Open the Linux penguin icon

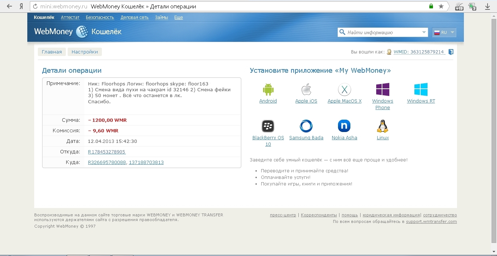pos(383,126)
